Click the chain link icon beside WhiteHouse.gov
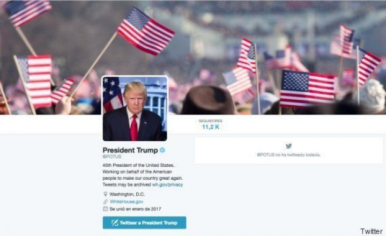The height and width of the screenshot is (236, 386). 106,202
